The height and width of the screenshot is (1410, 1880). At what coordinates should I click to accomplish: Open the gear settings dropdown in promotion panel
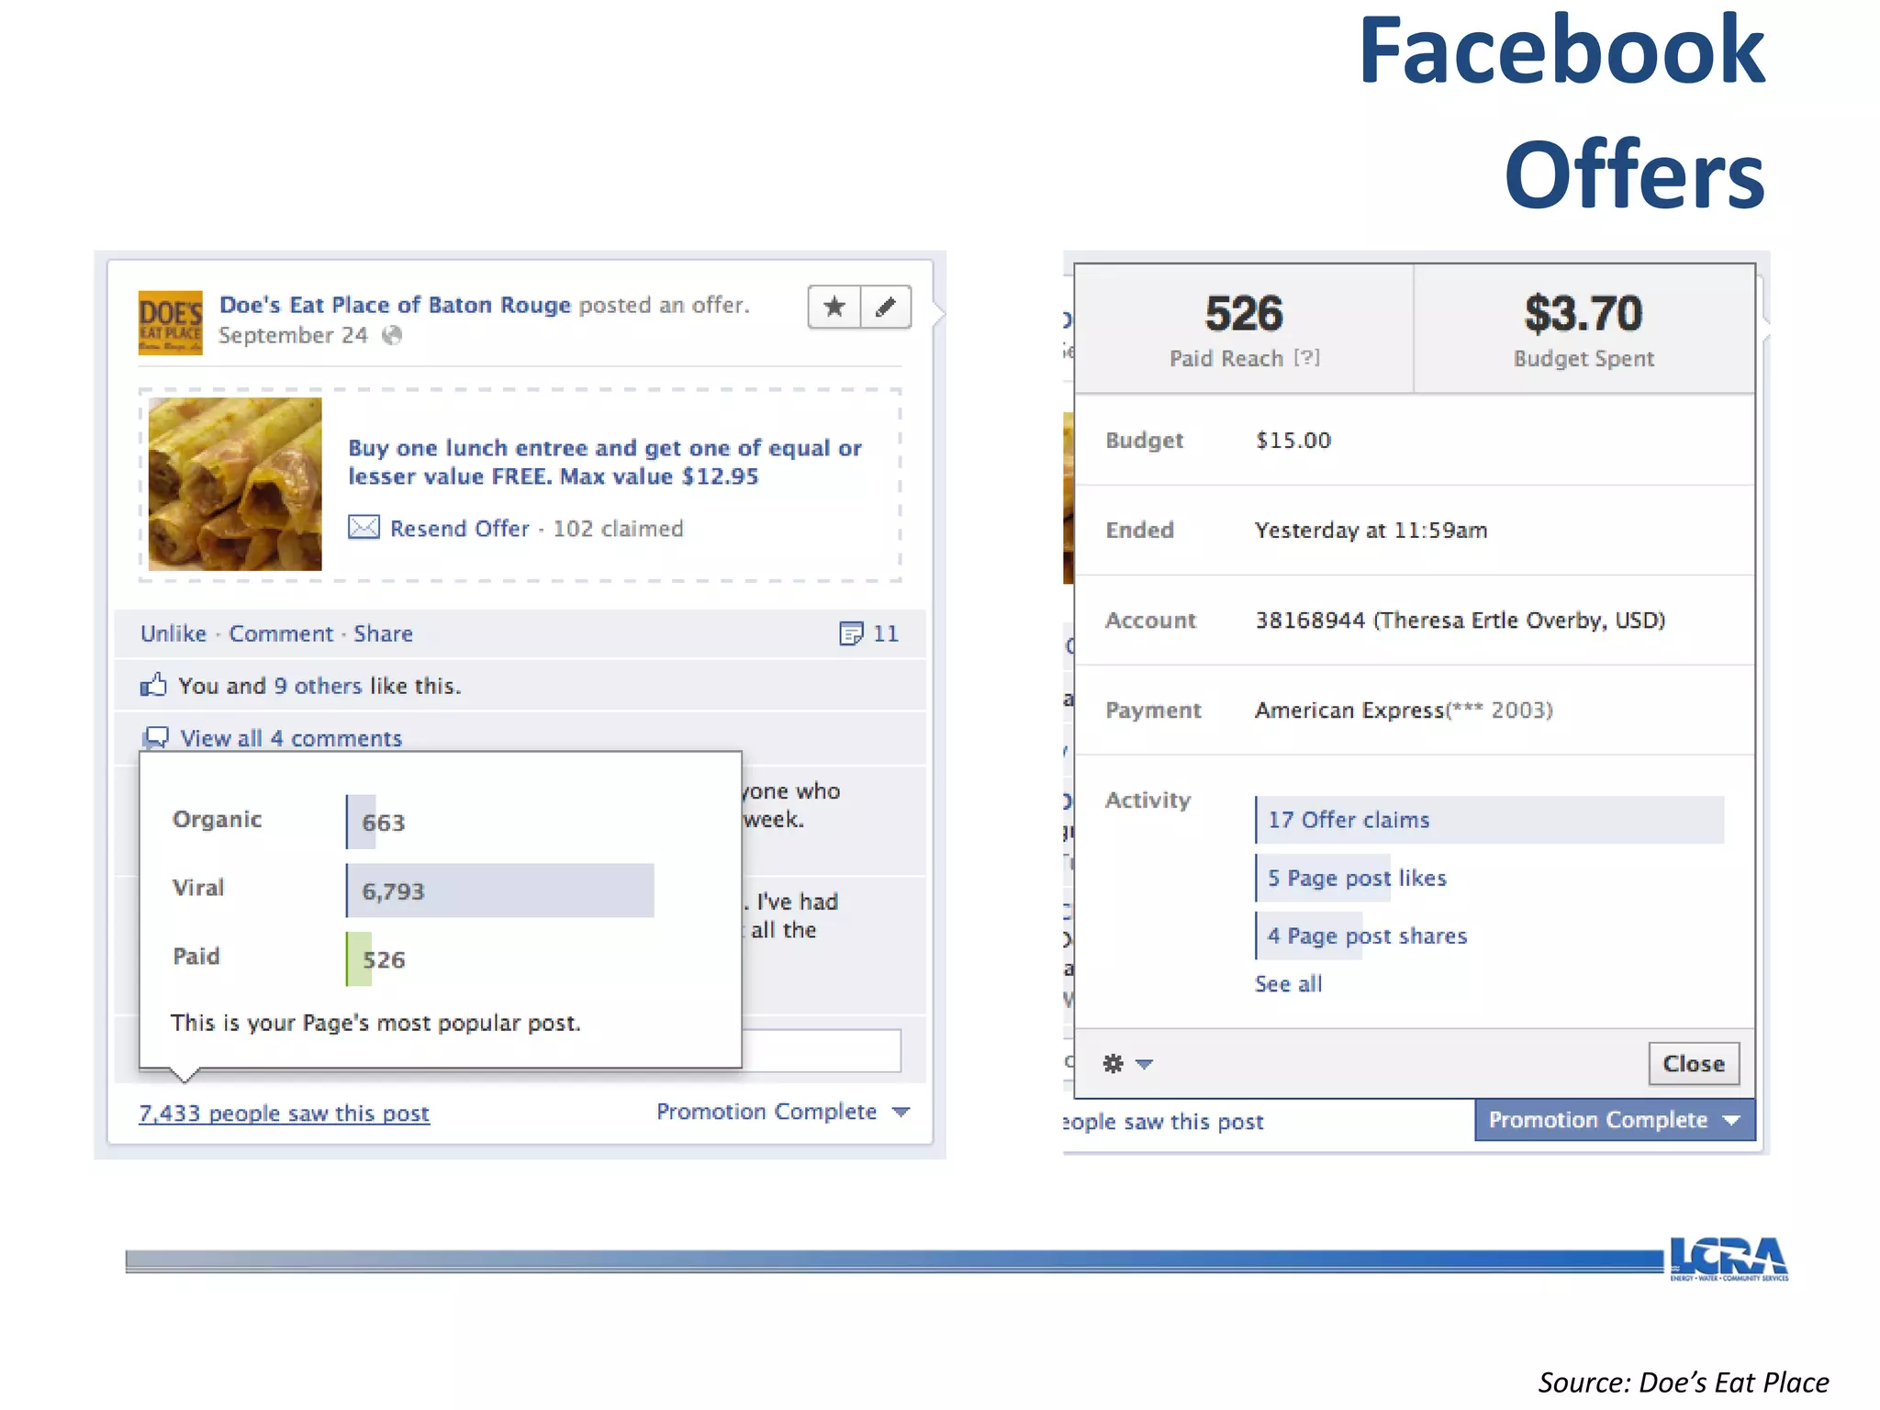coord(1127,1064)
